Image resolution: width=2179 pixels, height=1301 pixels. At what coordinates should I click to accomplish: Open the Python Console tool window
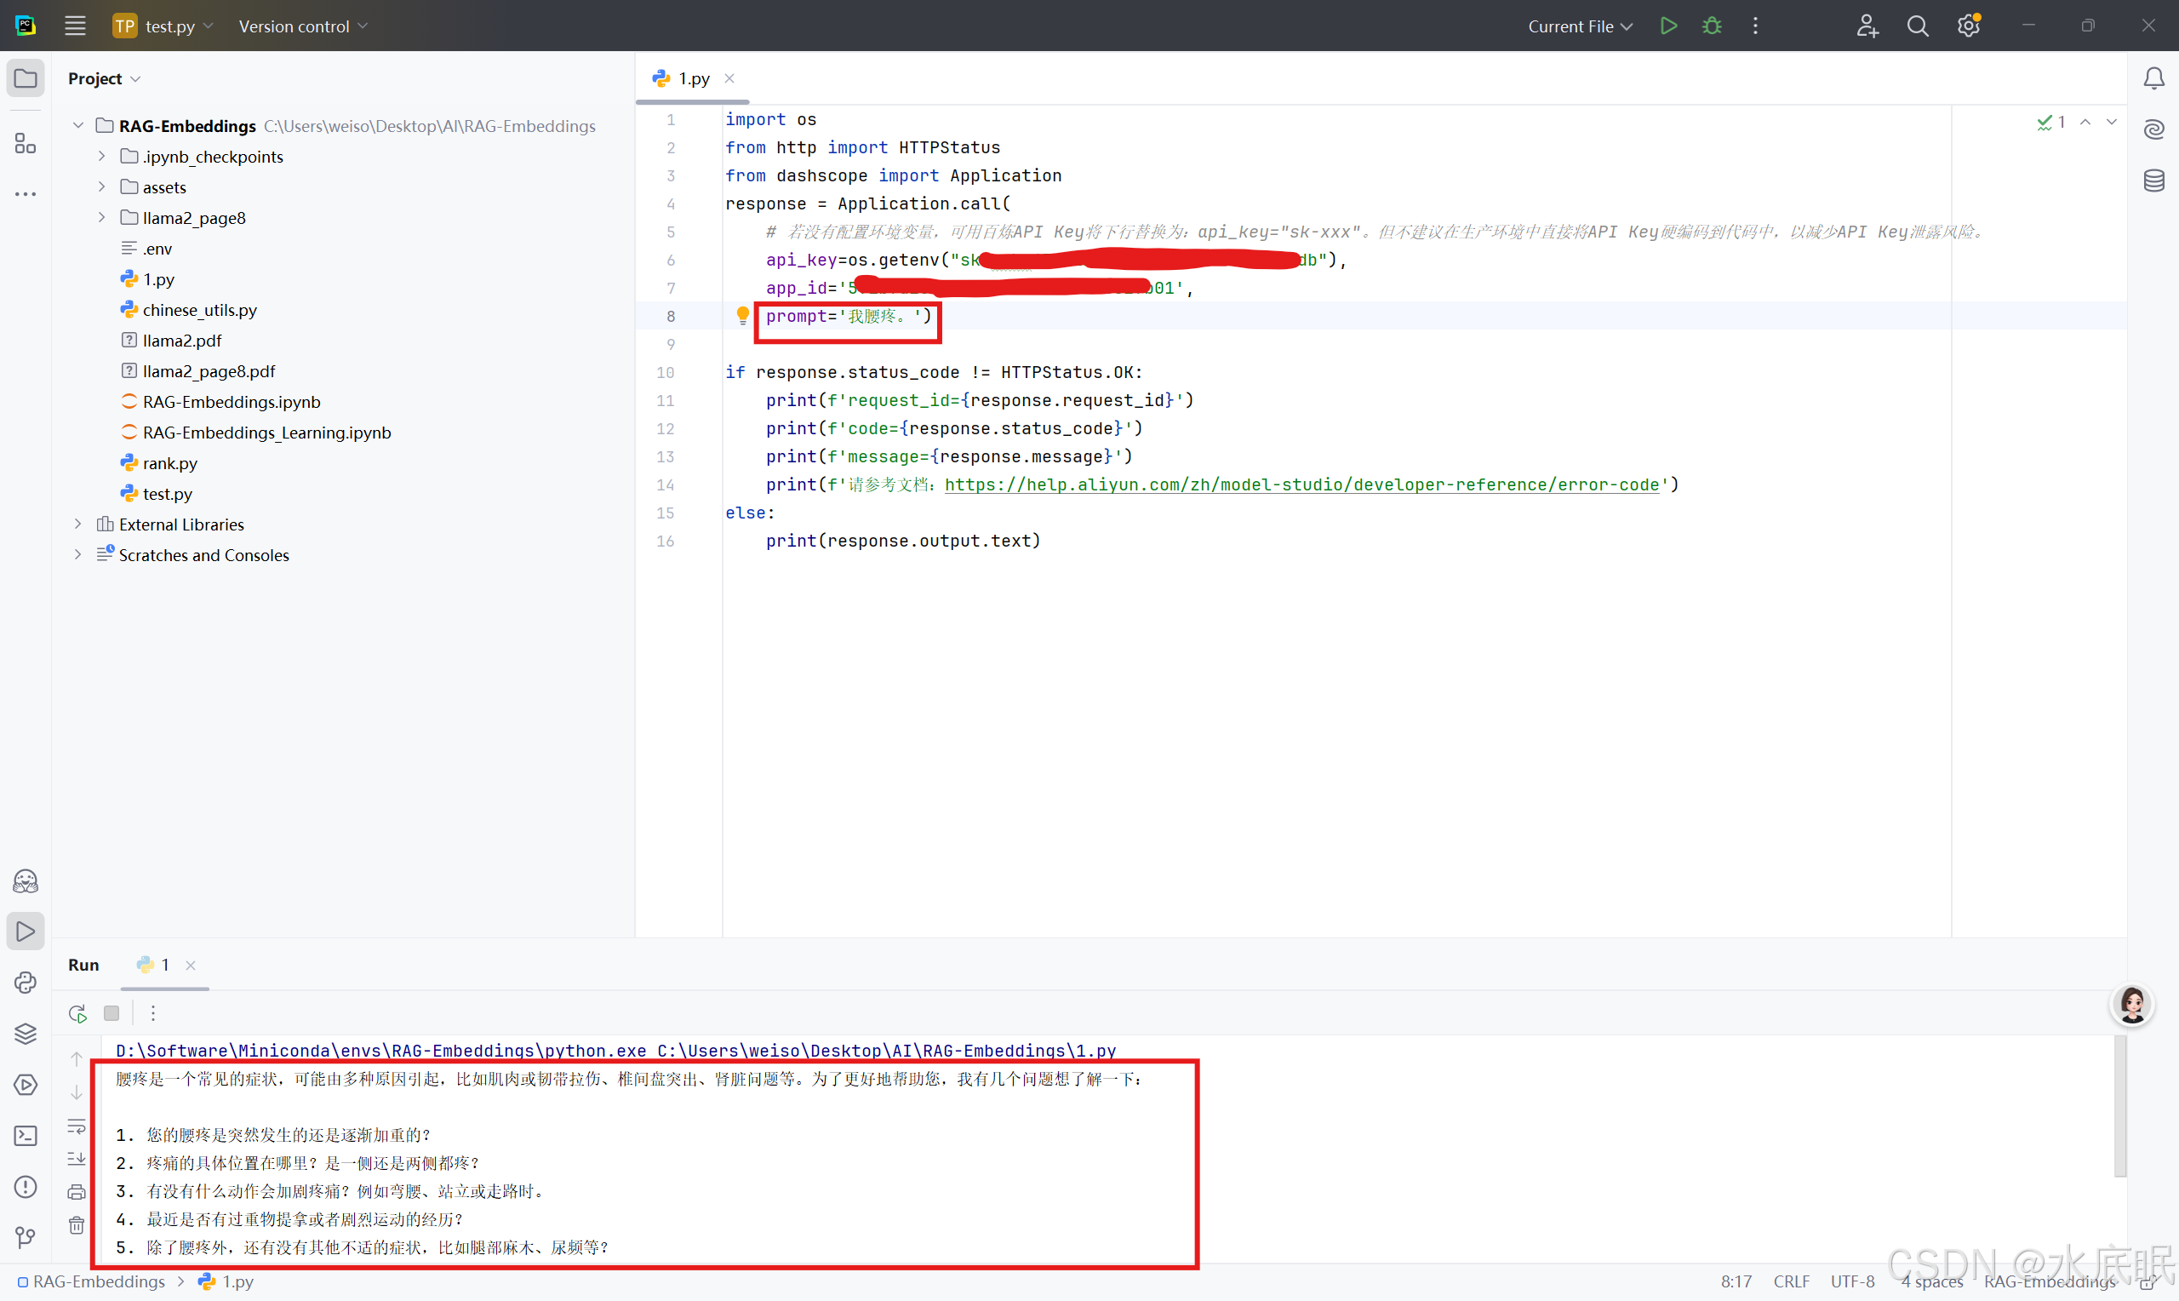(x=26, y=982)
